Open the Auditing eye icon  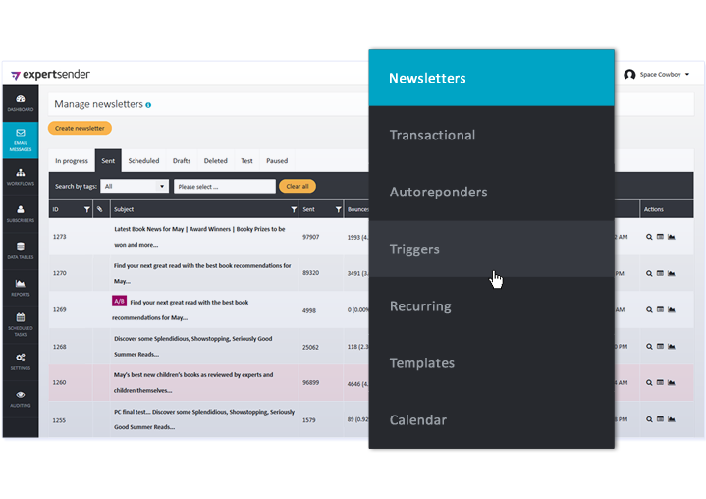[21, 395]
